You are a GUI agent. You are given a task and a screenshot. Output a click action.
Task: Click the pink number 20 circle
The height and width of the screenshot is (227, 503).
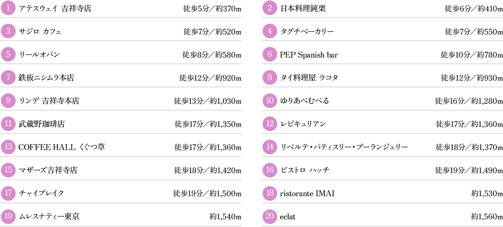click(270, 216)
